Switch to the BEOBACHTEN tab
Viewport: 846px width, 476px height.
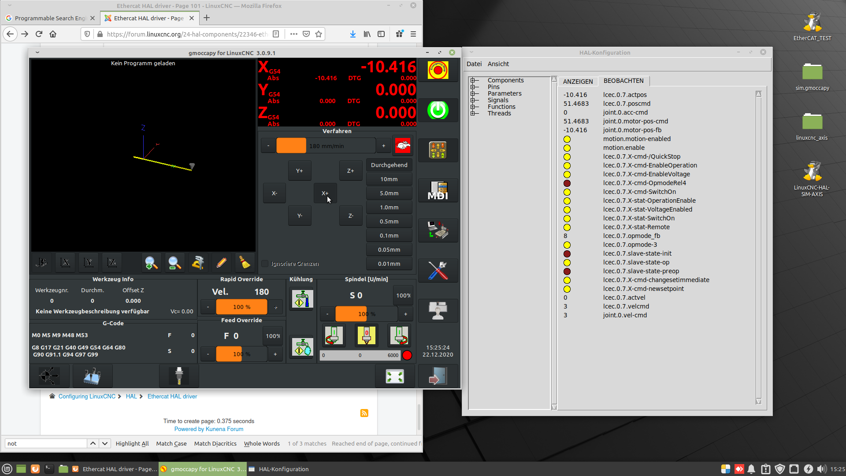tap(623, 81)
